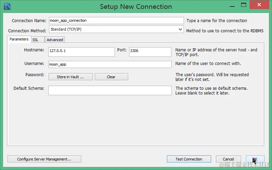Image resolution: width=272 pixels, height=170 pixels.
Task: Click "Name of the user to connect with."
Action: pyautogui.click(x=208, y=64)
